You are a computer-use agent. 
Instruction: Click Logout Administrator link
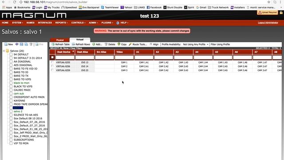(x=268, y=23)
